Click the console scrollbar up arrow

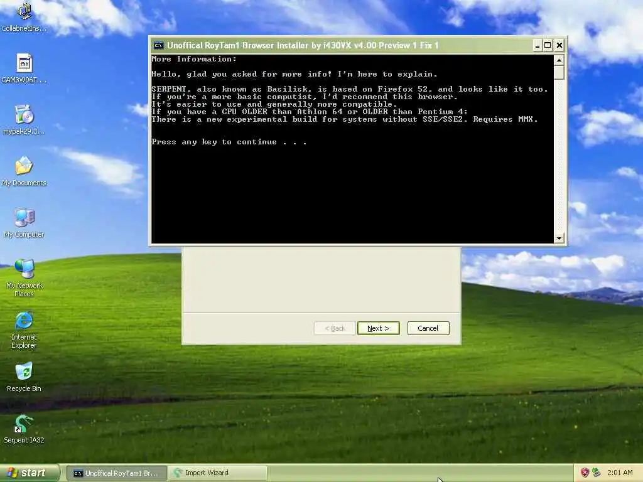click(558, 61)
